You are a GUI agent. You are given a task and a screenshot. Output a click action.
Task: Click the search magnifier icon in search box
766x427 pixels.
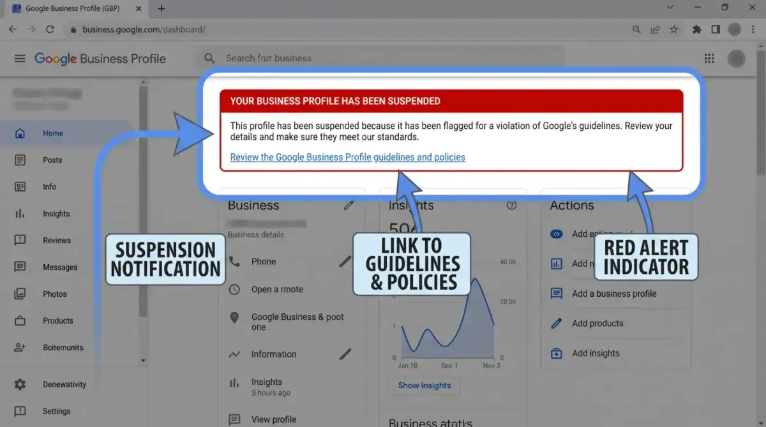tap(209, 58)
